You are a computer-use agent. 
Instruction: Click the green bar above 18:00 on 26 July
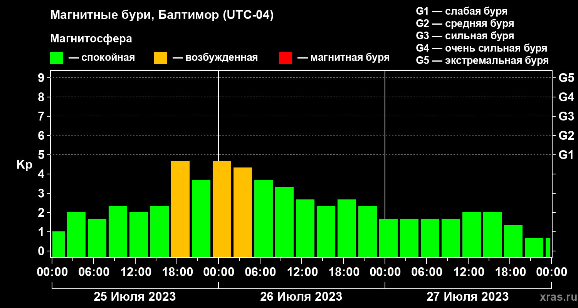click(347, 228)
